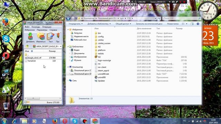Select Локальный диск (C in the navigation pane
This screenshot has width=221, height=124.
(81, 70)
